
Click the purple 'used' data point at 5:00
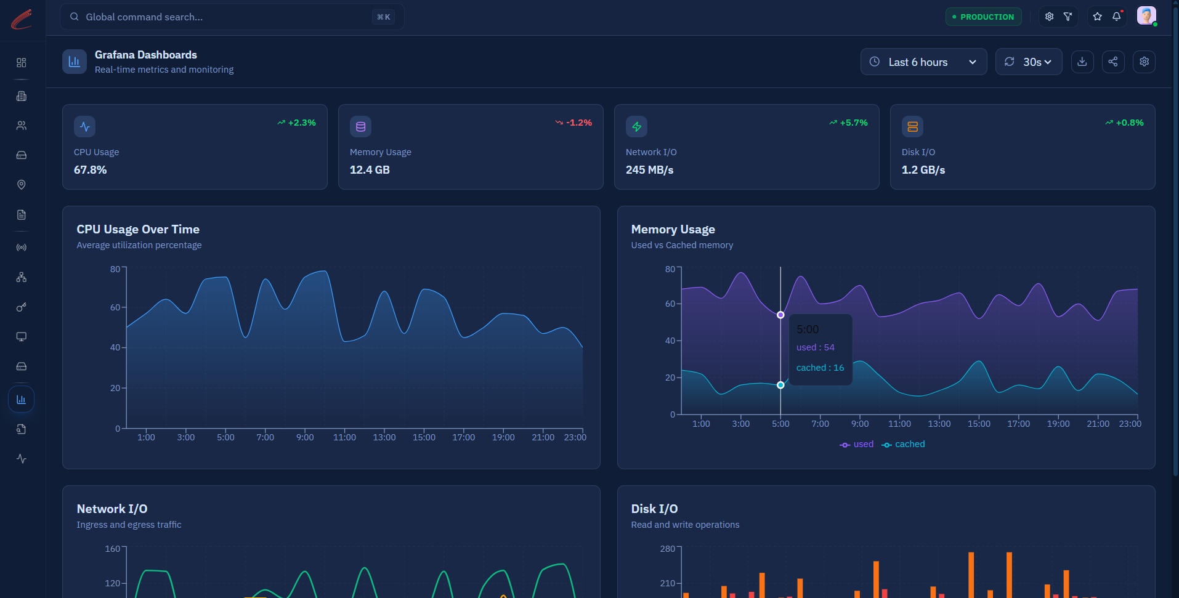780,315
